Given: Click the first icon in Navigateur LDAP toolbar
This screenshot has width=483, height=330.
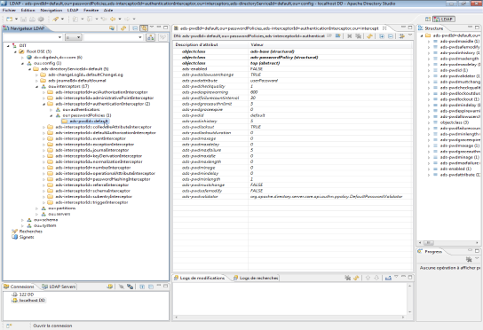Looking at the screenshot, I should 112,28.
